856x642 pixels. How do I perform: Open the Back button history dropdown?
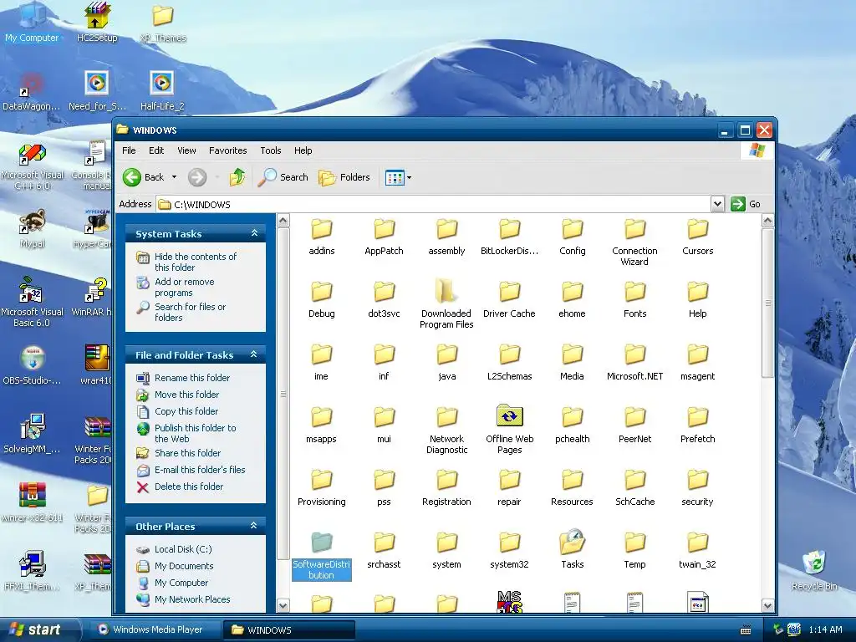click(174, 177)
